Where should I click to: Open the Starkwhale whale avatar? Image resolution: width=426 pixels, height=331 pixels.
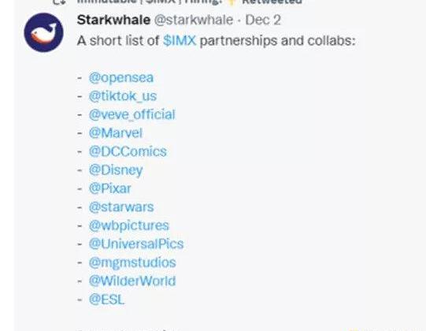(x=44, y=32)
